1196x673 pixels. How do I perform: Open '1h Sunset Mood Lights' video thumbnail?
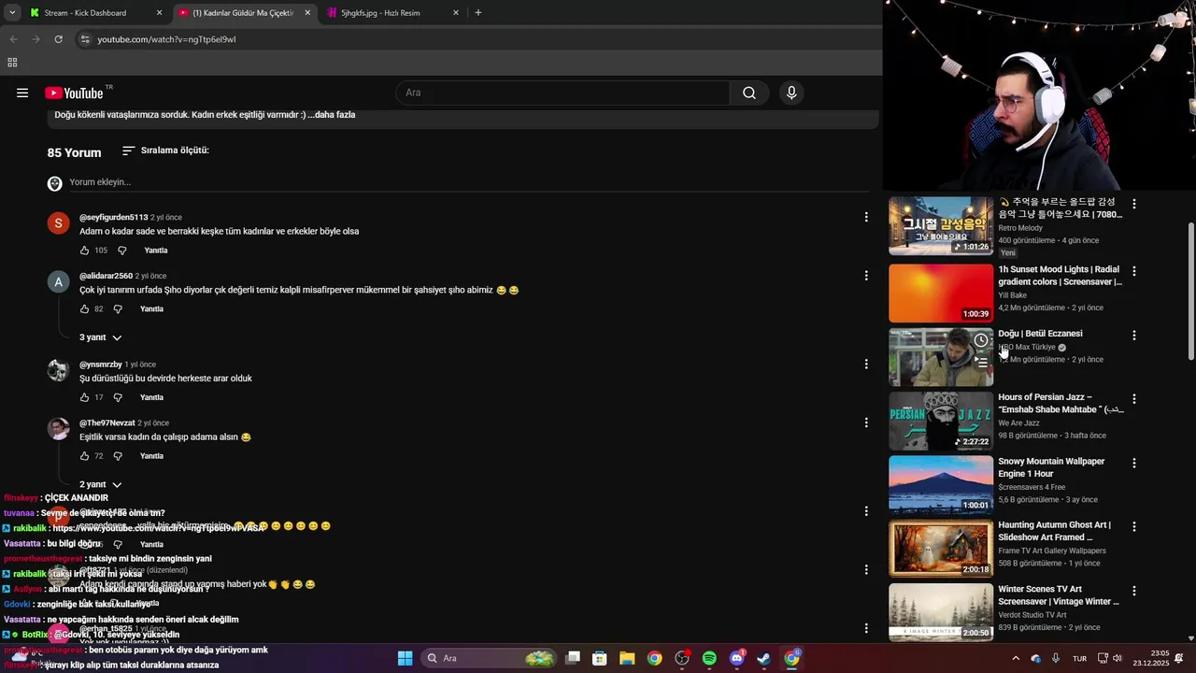click(x=941, y=294)
